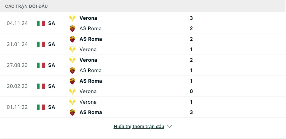Open Hiển thị thêm trận đấu link
Viewport: 286px width, 139px height.
139,126
